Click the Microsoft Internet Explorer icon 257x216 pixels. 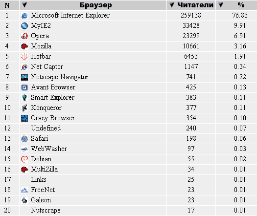24,16
